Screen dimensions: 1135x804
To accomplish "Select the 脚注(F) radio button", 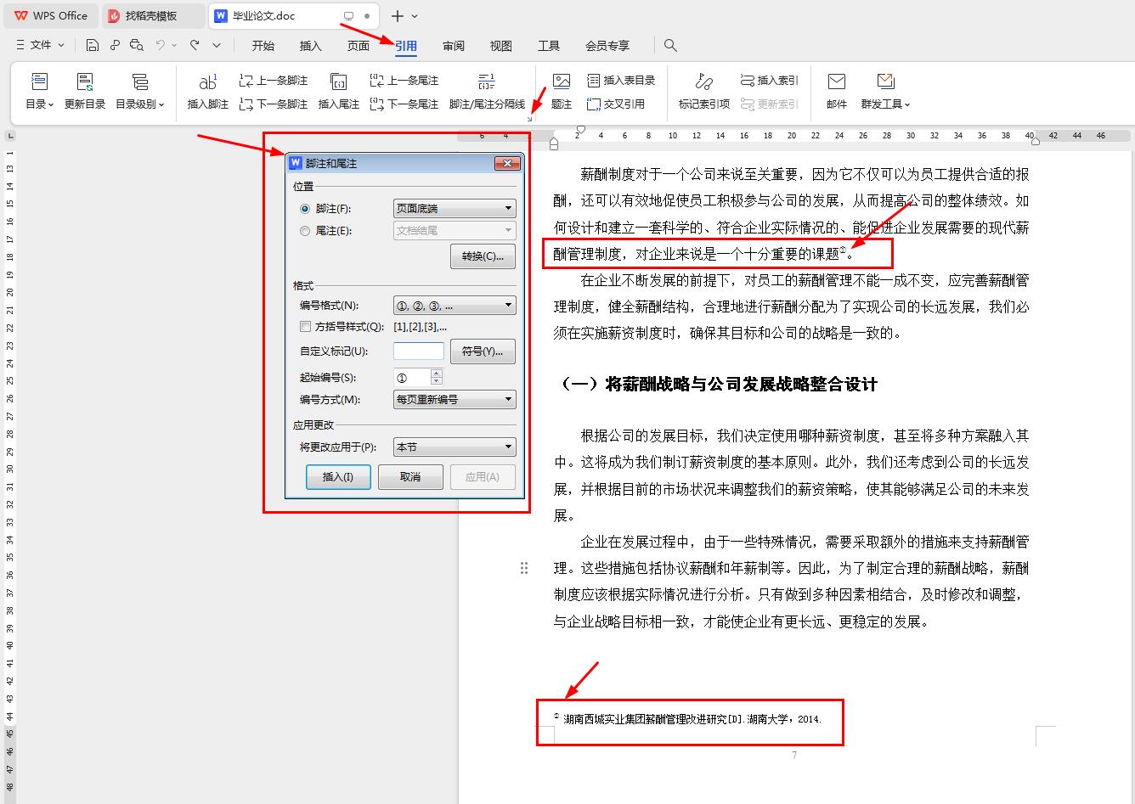I will [304, 209].
